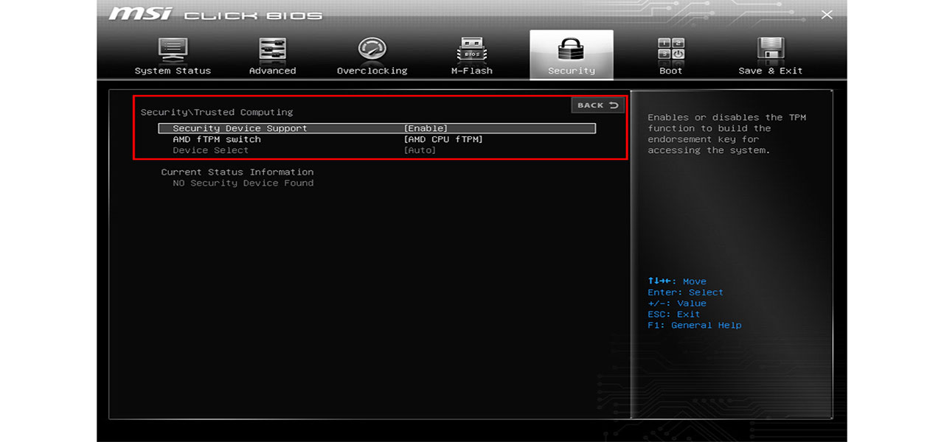Select the AMD fTPM switch setting label
Screen dimensions: 944x442
[217, 139]
